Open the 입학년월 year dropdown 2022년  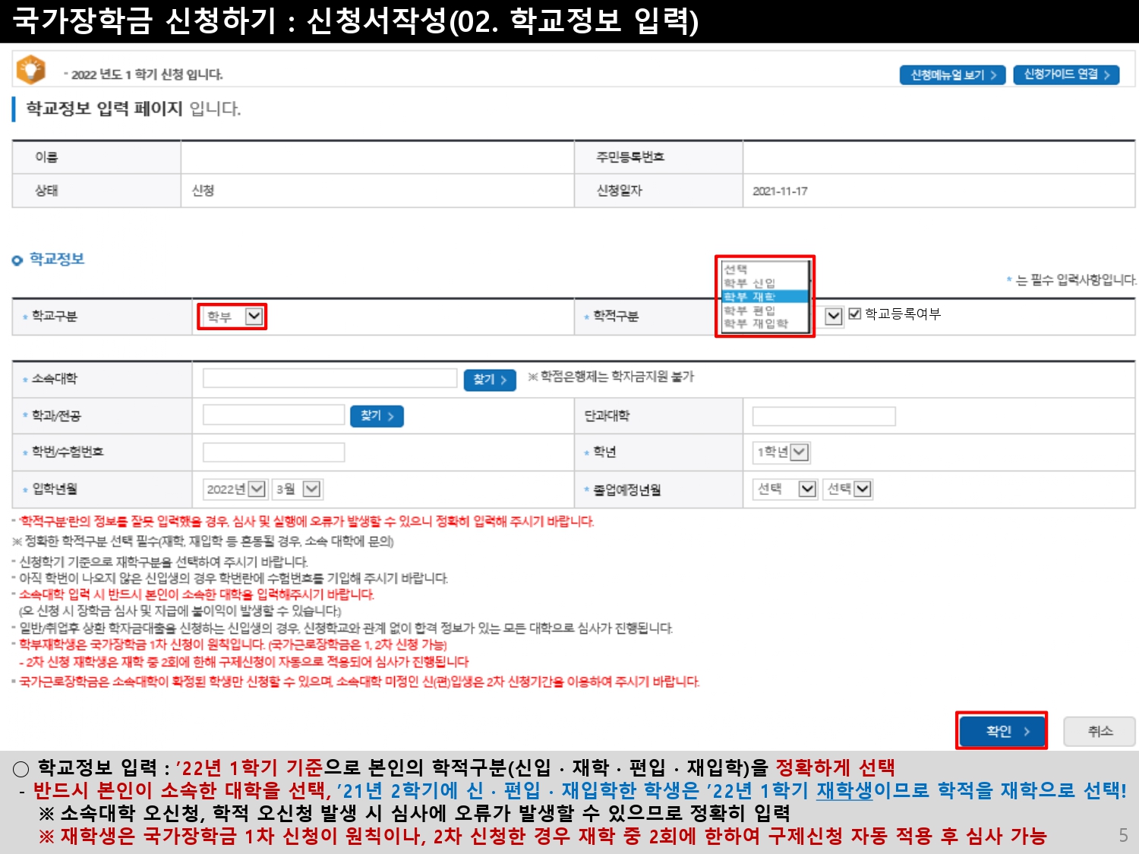coord(235,489)
